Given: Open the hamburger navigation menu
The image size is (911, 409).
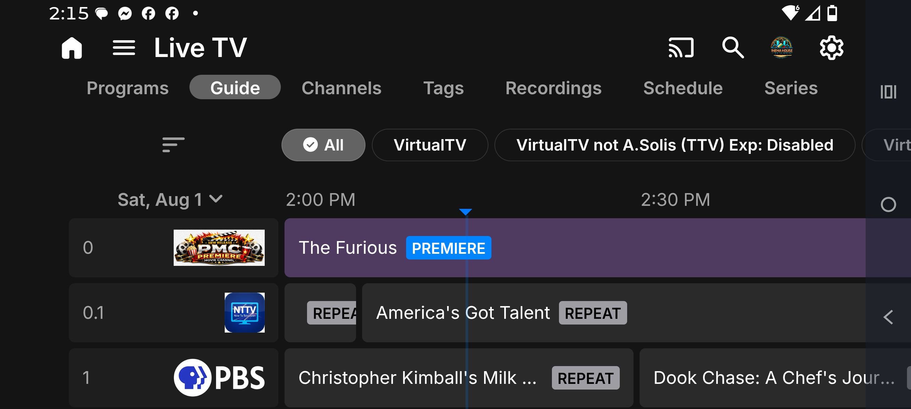Looking at the screenshot, I should tap(124, 48).
